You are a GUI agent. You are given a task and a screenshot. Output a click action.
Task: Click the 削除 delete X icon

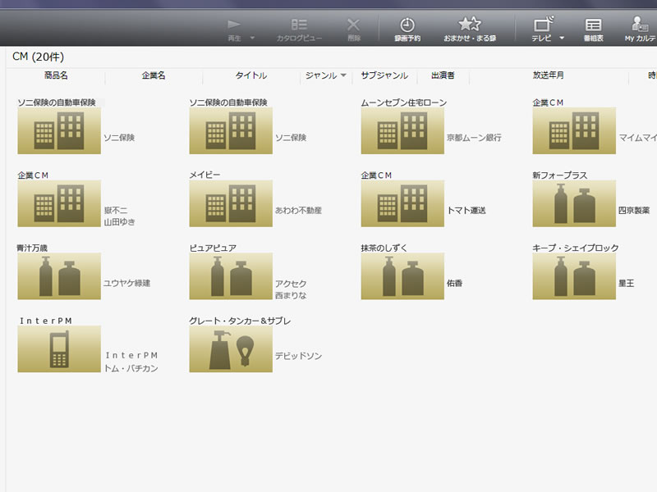[x=353, y=25]
